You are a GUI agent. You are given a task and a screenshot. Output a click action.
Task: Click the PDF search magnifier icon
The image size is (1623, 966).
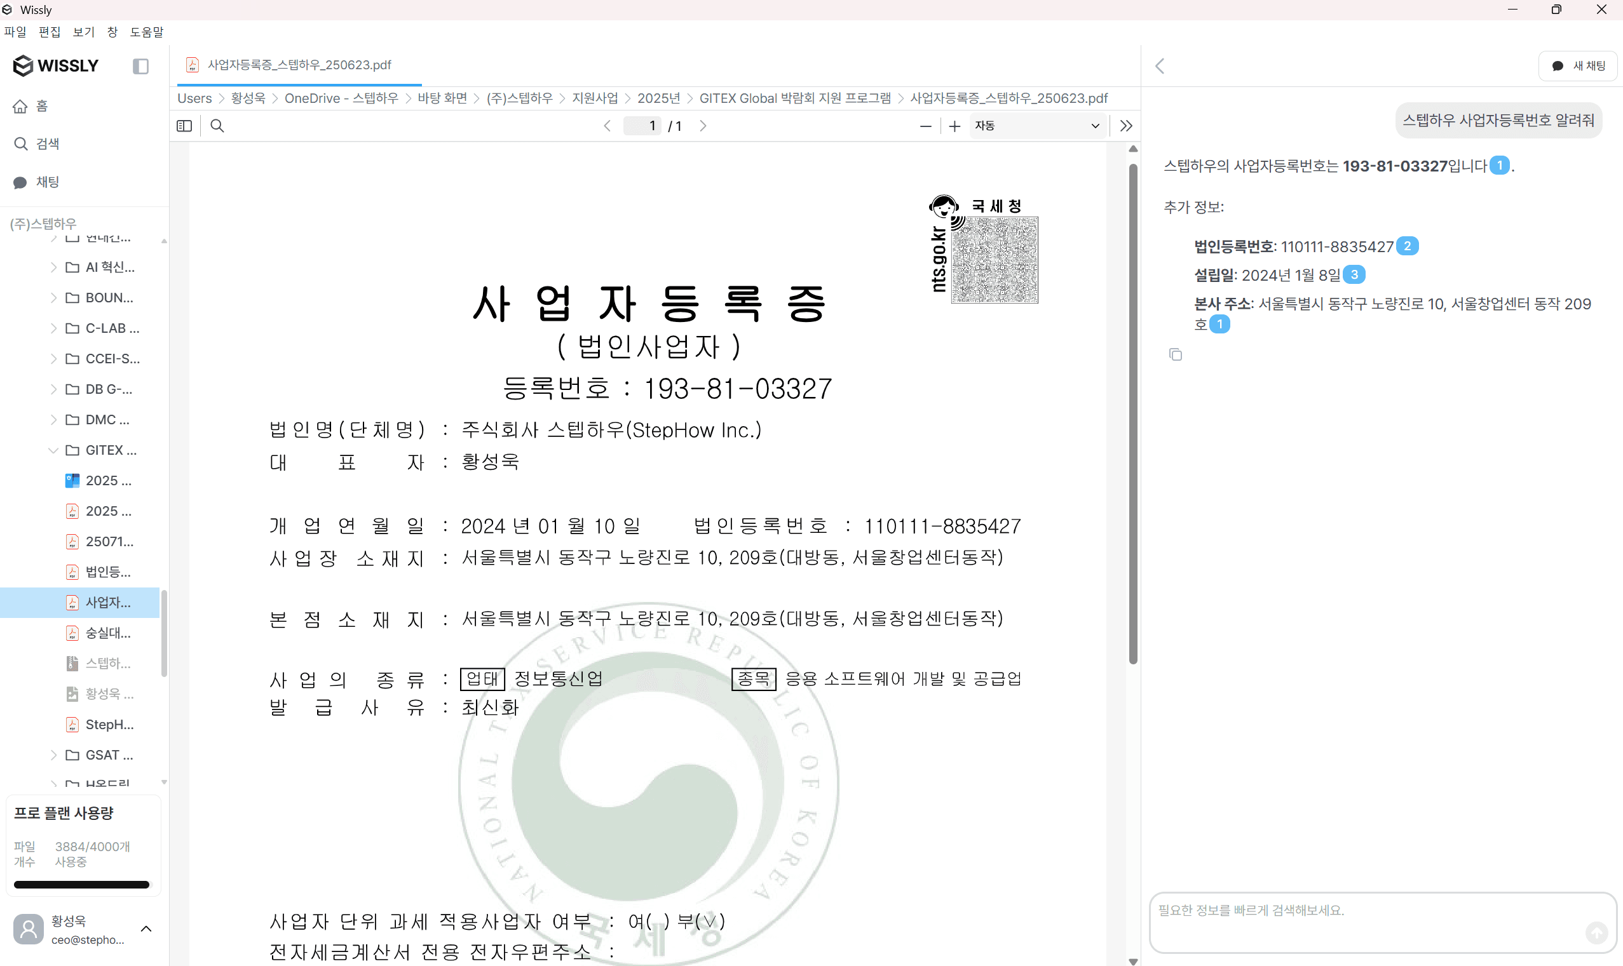point(217,126)
